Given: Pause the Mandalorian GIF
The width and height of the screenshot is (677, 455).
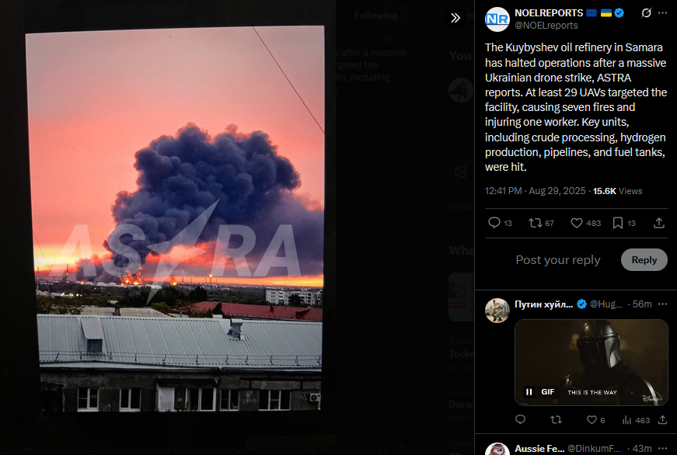Looking at the screenshot, I should (529, 391).
